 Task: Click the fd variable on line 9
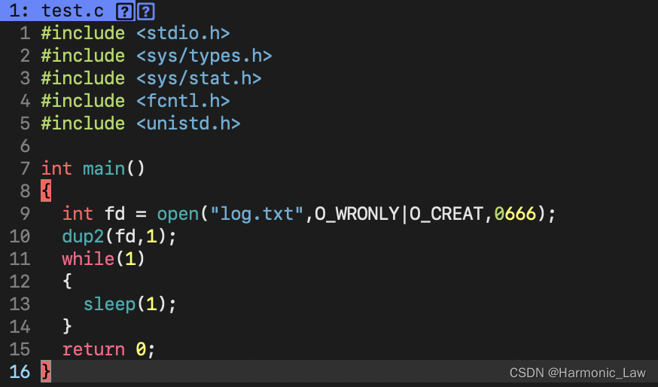[114, 214]
